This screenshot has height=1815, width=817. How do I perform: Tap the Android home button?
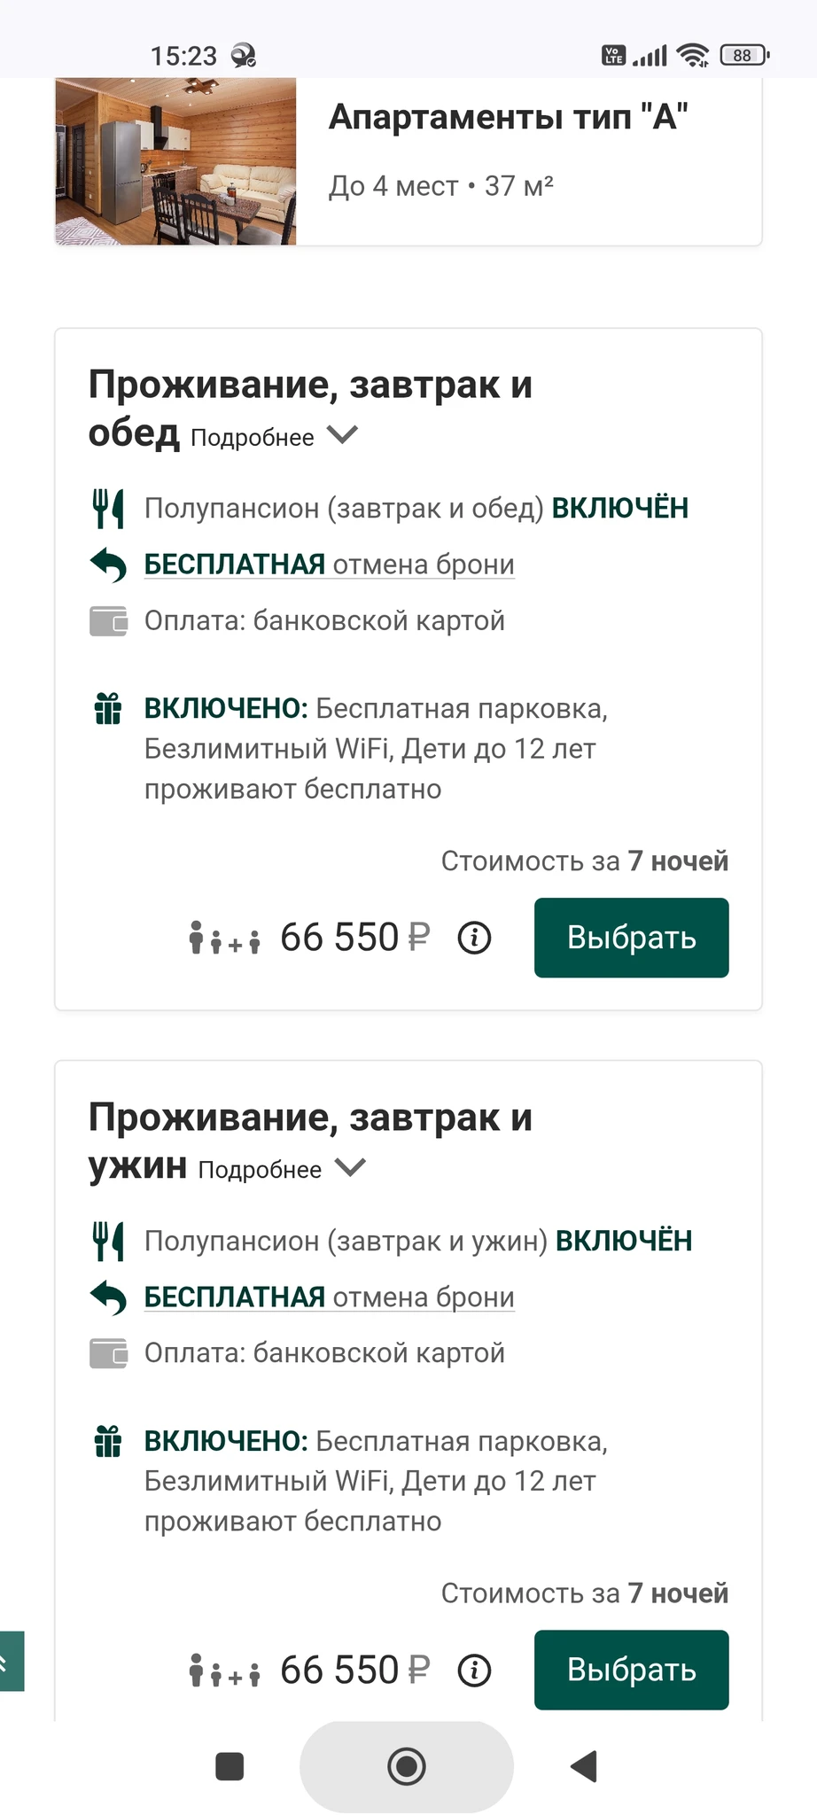(407, 1766)
